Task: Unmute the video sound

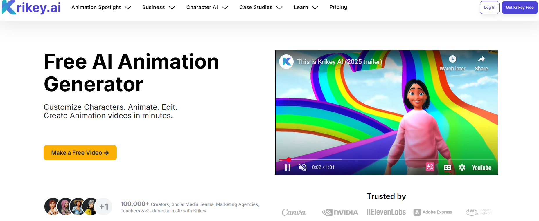Action: [303, 167]
